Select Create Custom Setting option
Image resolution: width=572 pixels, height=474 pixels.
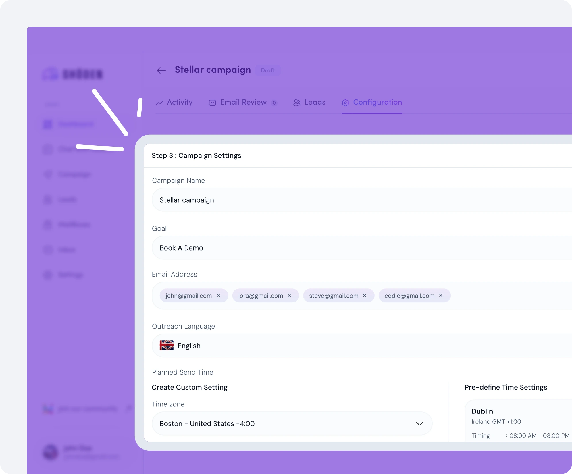tap(189, 387)
